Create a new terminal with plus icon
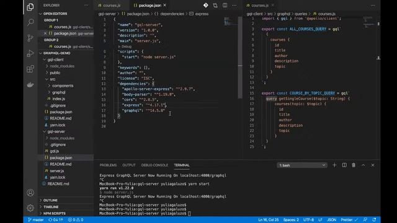Screen dimensions: 397x223 pyautogui.click(x=334, y=165)
